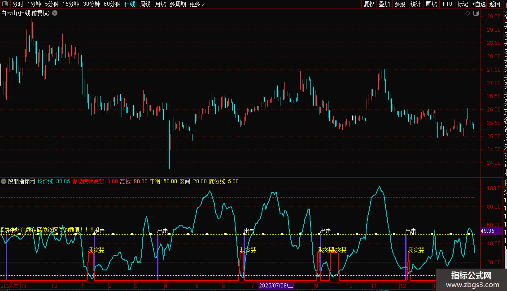Switch to the 周线 weekly chart
The height and width of the screenshot is (291, 507).
[145, 4]
